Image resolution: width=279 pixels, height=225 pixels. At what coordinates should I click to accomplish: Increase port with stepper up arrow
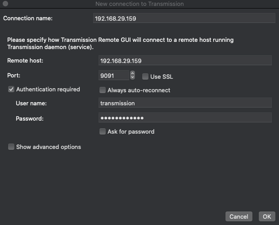[132, 73]
